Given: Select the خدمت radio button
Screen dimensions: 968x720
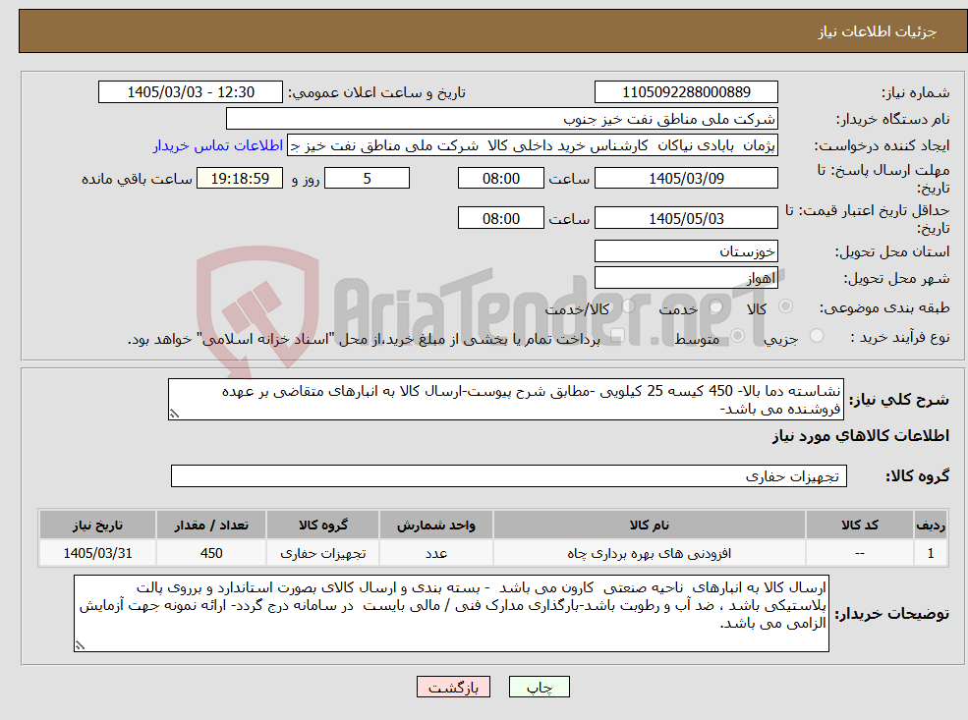Looking at the screenshot, I should tap(716, 306).
